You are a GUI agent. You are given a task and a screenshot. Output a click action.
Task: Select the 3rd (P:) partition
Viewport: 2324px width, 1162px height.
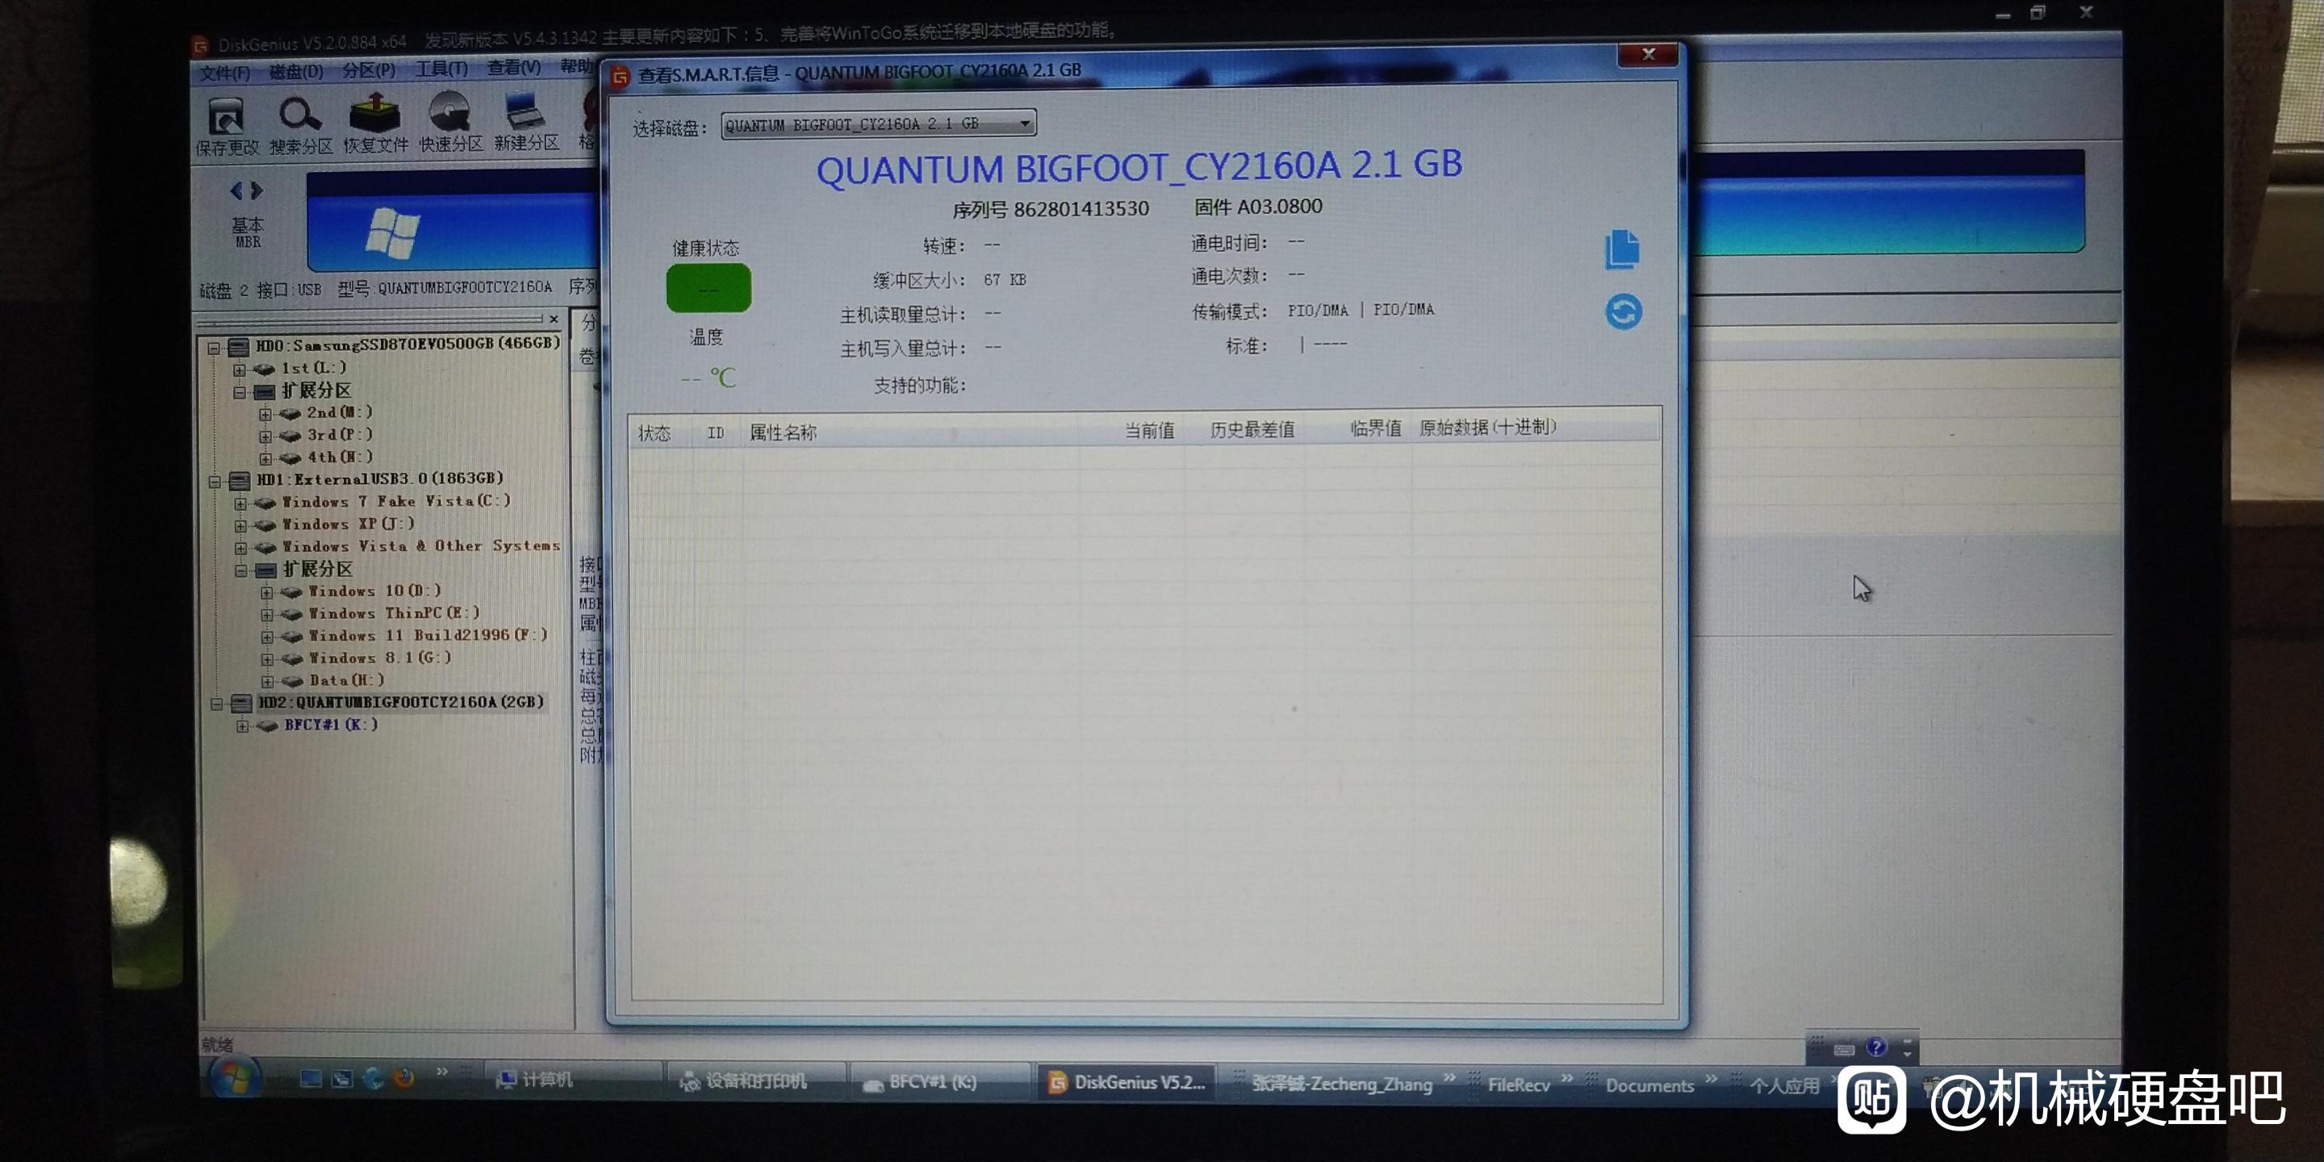pos(339,435)
